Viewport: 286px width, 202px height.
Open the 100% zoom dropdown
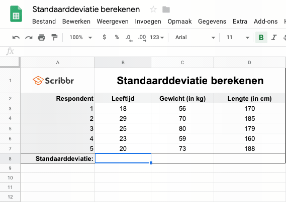tap(80, 37)
